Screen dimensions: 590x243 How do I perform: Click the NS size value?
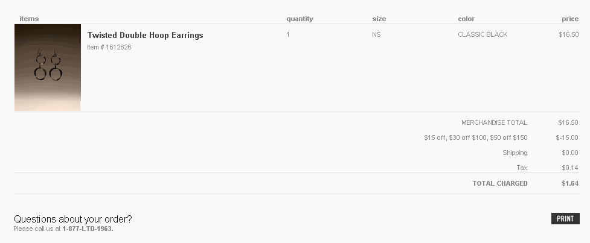(376, 34)
